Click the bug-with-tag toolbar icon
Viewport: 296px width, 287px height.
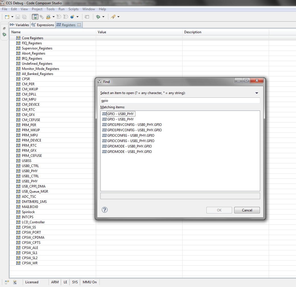(42, 17)
